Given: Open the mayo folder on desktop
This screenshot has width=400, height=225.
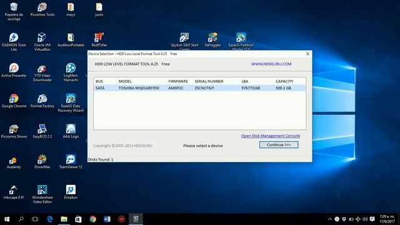Looking at the screenshot, I should coord(71,10).
